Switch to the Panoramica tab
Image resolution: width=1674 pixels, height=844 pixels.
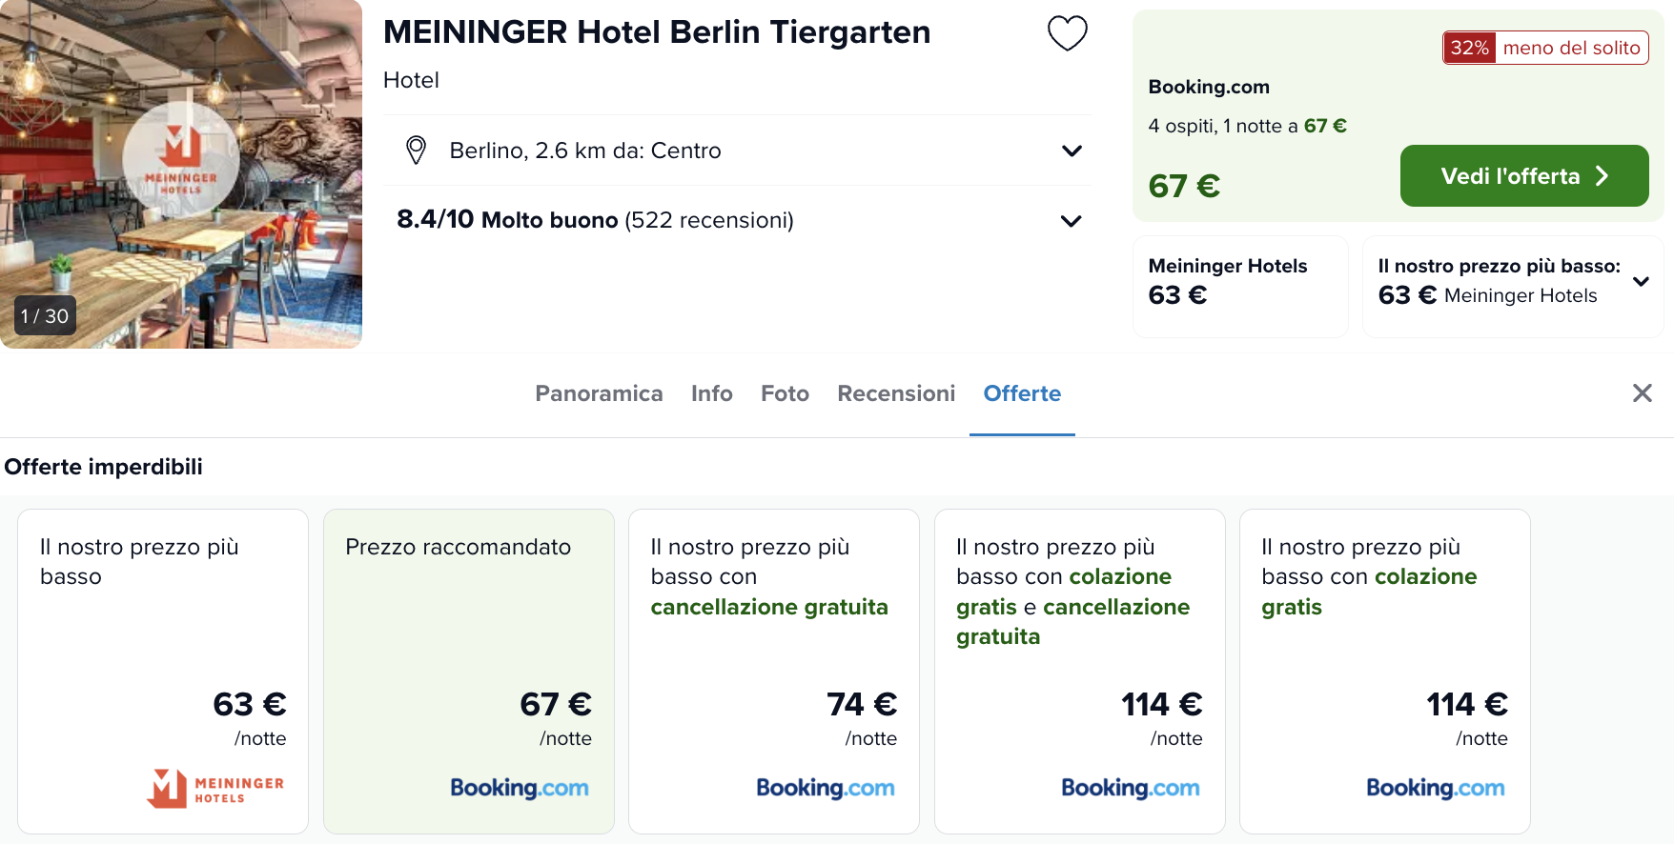pyautogui.click(x=599, y=393)
